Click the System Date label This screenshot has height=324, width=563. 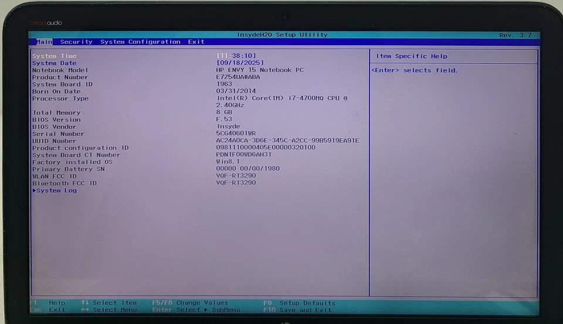pos(54,63)
